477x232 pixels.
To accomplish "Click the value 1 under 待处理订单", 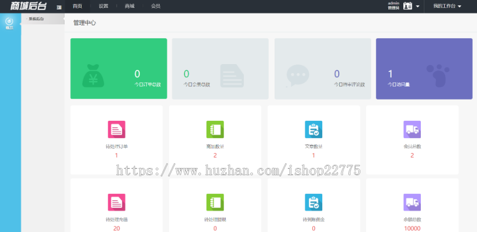I will 117,156.
